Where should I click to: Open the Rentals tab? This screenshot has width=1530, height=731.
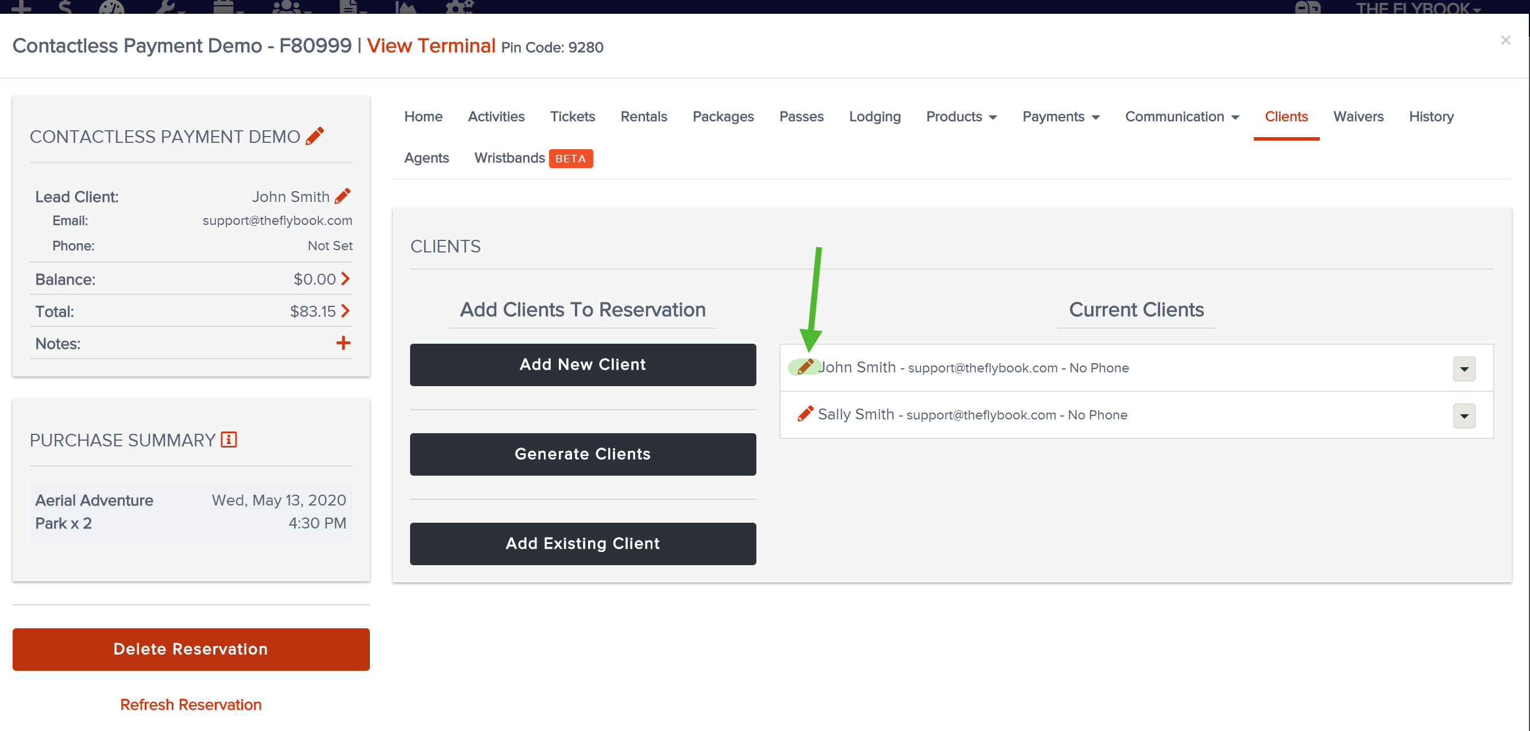click(x=644, y=116)
